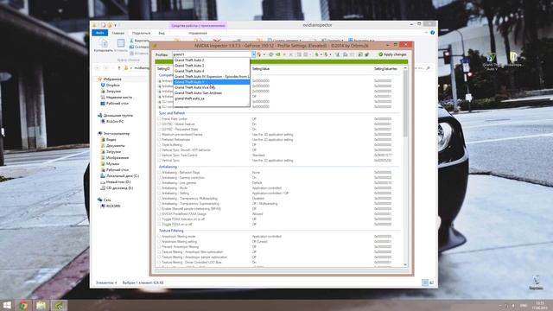Choose Grand Theft Auto 4 profile
Image resolution: width=553 pixels, height=311 pixels.
point(212,71)
